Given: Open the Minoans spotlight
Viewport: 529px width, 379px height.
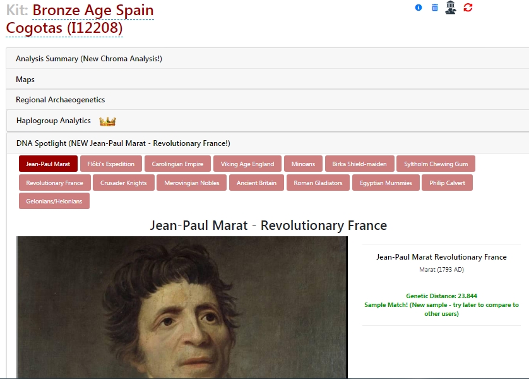Looking at the screenshot, I should coord(303,164).
